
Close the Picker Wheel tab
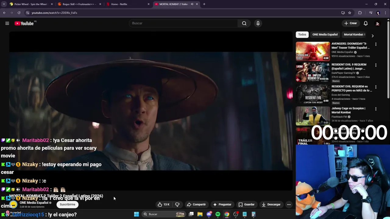click(x=52, y=4)
